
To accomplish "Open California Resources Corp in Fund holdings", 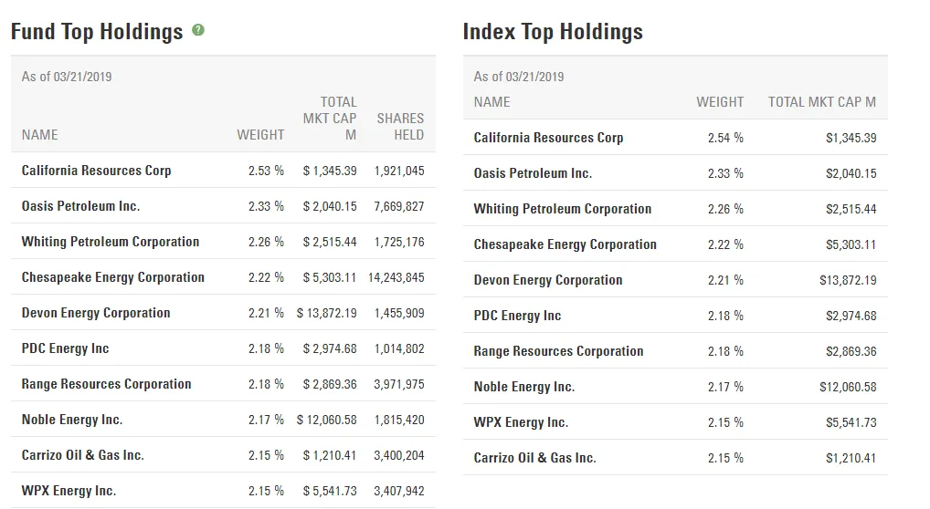I will click(96, 171).
